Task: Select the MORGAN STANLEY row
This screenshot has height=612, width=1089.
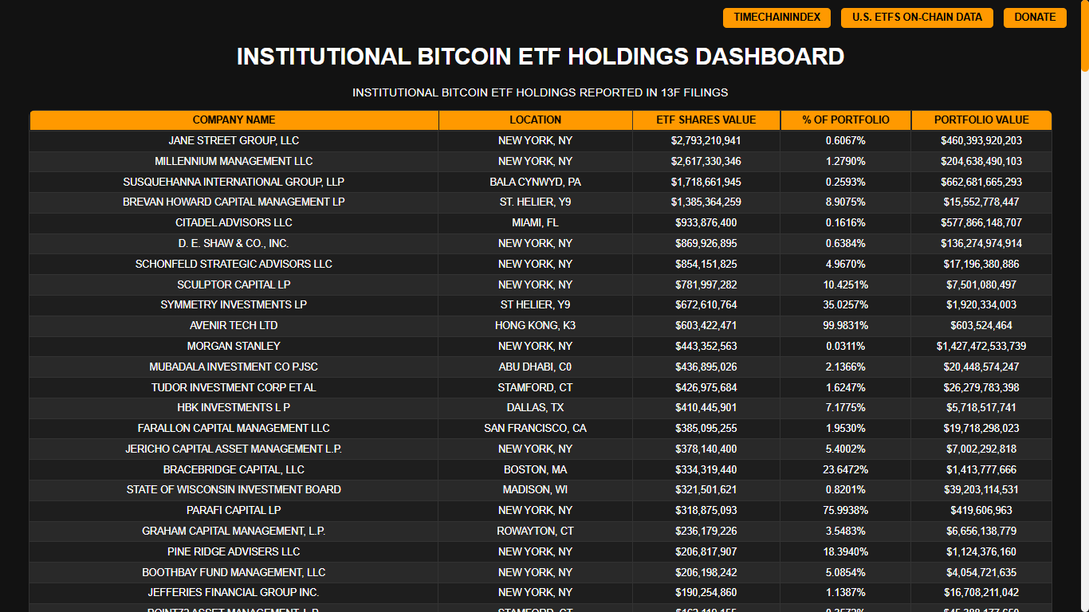Action: click(x=234, y=346)
